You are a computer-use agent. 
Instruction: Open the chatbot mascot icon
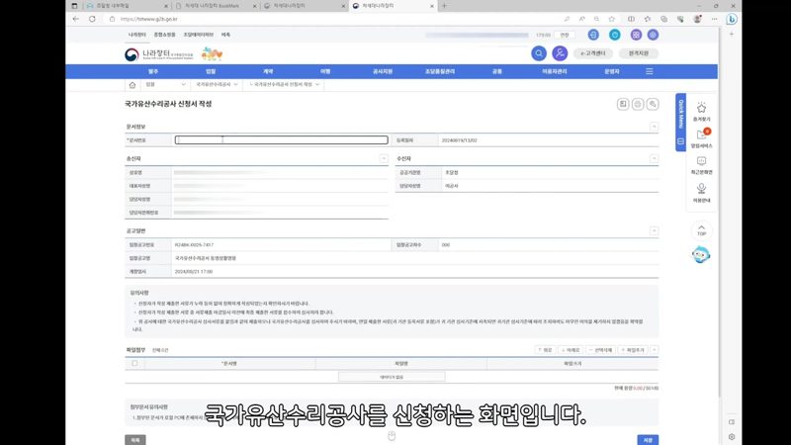coord(701,255)
